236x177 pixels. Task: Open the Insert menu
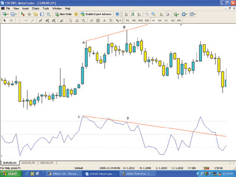tap(25, 8)
